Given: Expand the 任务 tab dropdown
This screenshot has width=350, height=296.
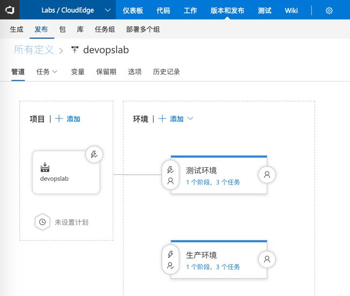Looking at the screenshot, I should click(55, 71).
